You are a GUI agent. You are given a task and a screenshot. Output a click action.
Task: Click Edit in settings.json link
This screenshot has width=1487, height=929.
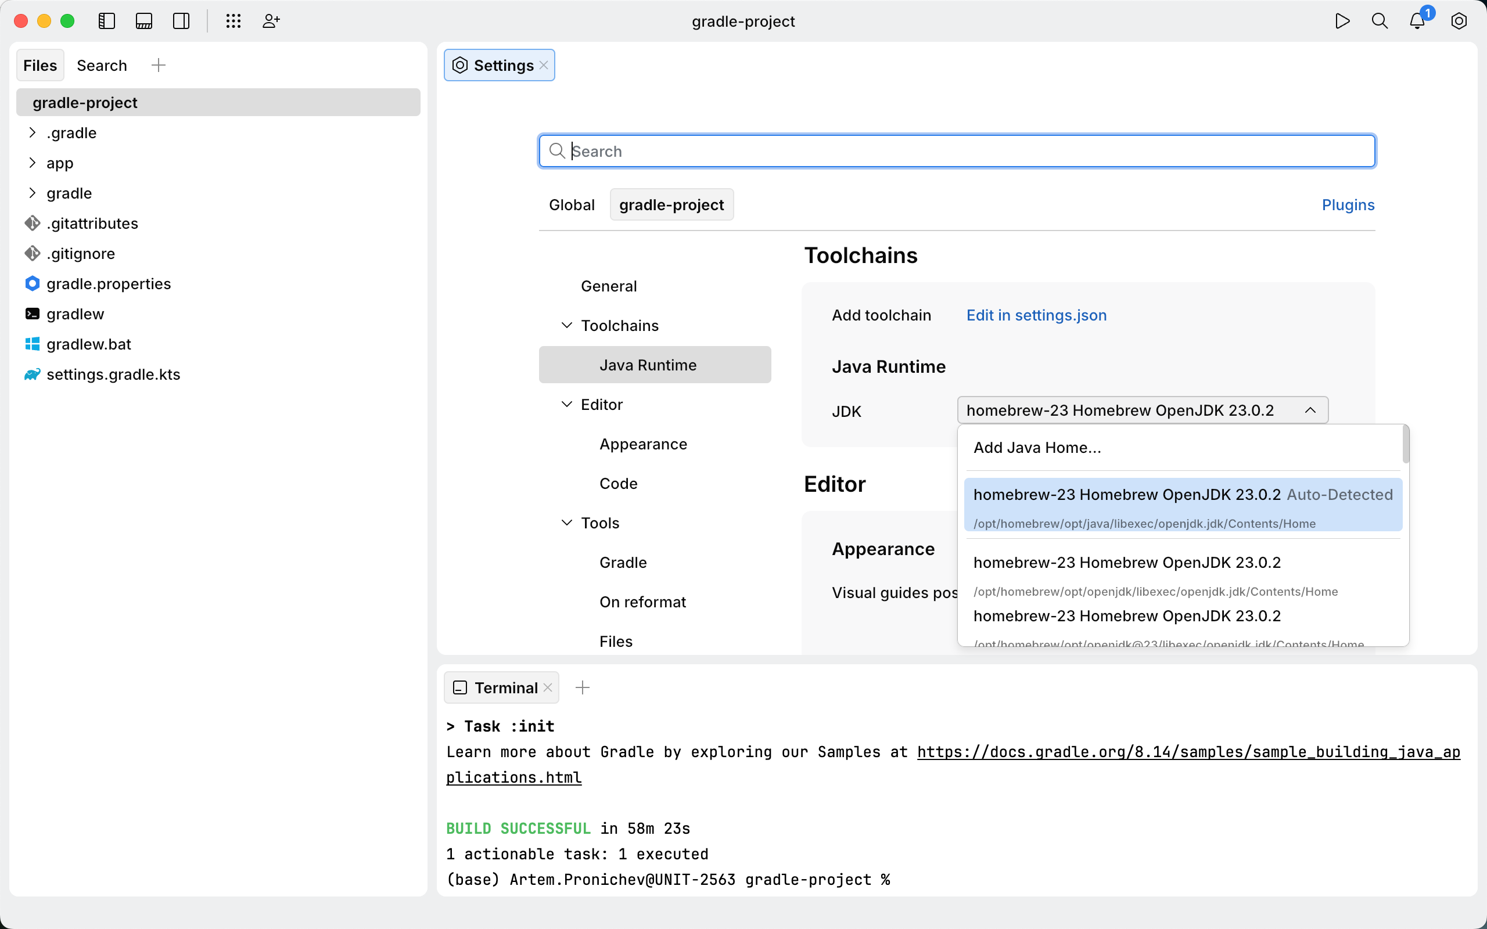pyautogui.click(x=1036, y=315)
